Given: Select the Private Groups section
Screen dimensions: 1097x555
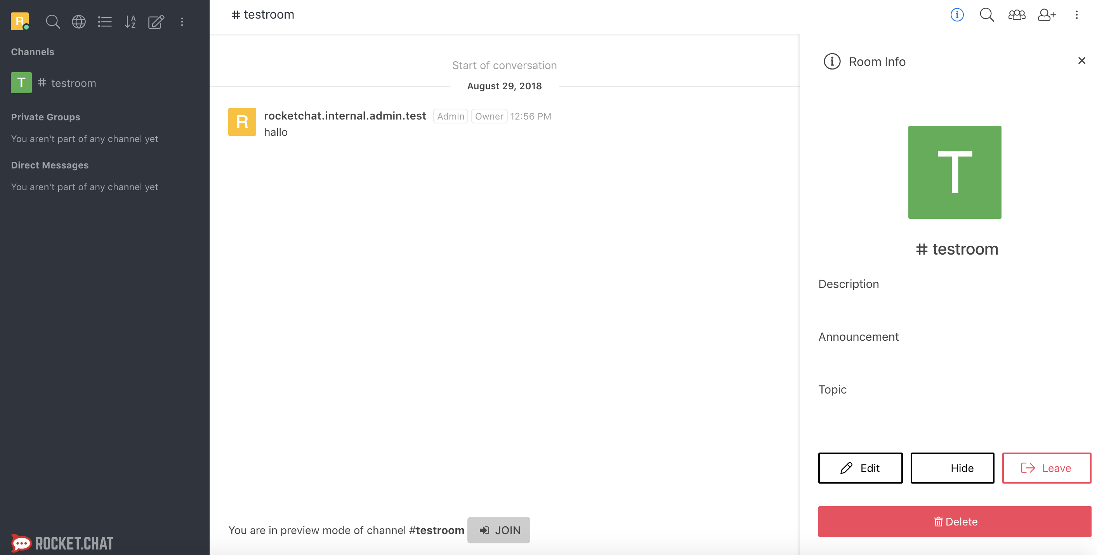Looking at the screenshot, I should (x=45, y=117).
